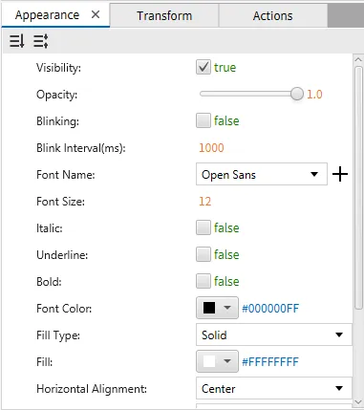The width and height of the screenshot is (364, 410).
Task: Open the Fill color swatch picker
Action: [217, 361]
